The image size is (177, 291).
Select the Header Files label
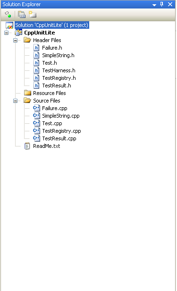[47, 40]
